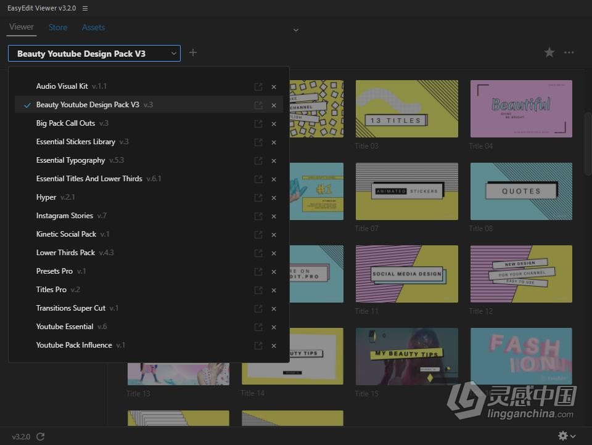Choose Lower Thirds Pack entry
The height and width of the screenshot is (445, 592).
tap(149, 253)
